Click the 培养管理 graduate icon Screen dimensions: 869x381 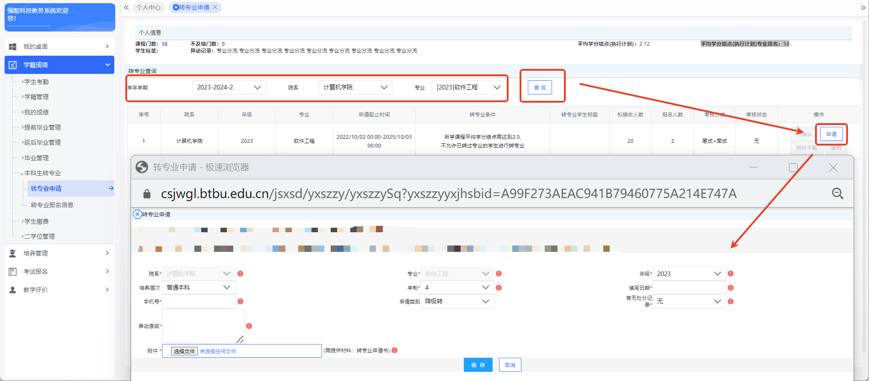coord(13,253)
